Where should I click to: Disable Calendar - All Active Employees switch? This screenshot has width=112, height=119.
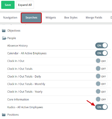tap(101, 53)
